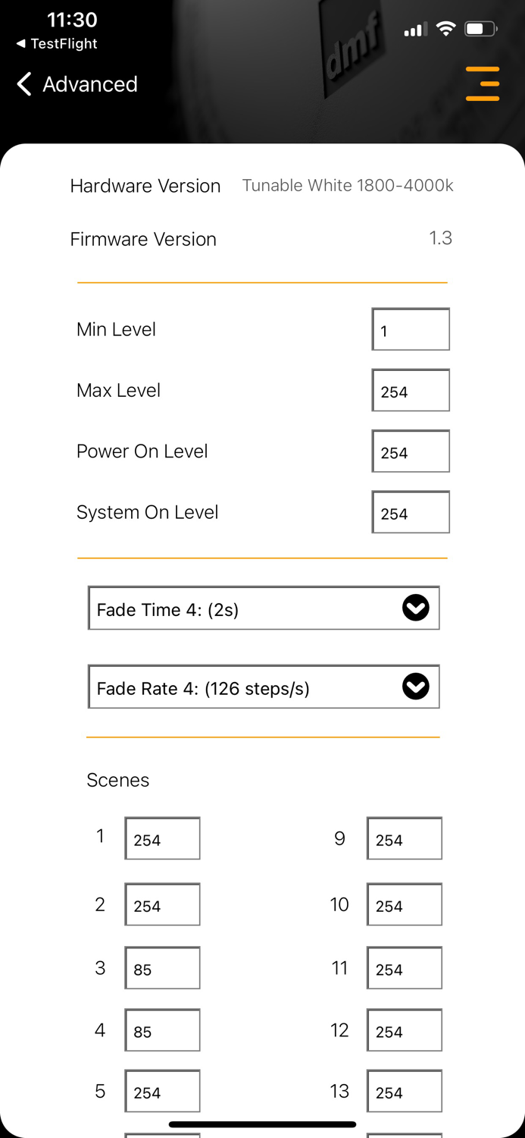The image size is (525, 1138).
Task: Tap the Fade Rate chevron icon
Action: coord(415,687)
